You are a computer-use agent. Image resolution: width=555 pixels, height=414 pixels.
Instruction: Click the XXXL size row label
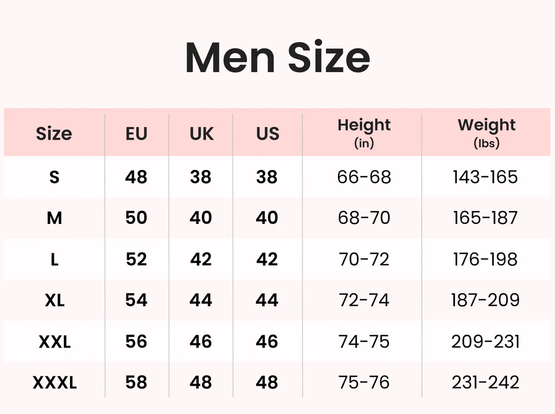tap(54, 382)
